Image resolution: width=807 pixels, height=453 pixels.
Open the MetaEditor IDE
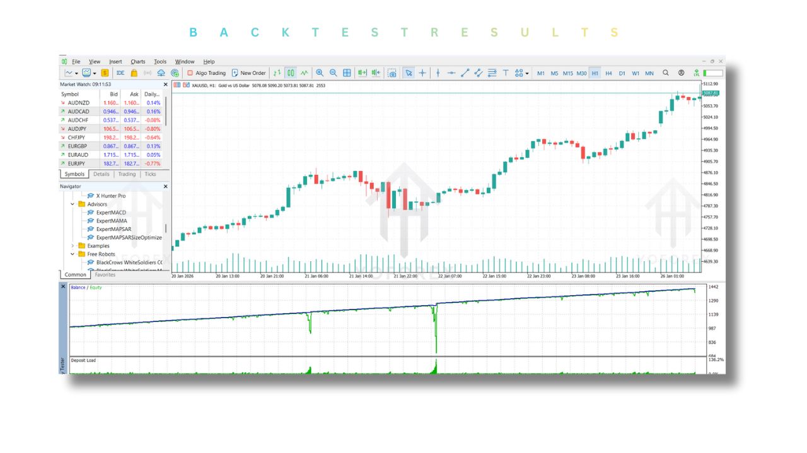point(120,73)
